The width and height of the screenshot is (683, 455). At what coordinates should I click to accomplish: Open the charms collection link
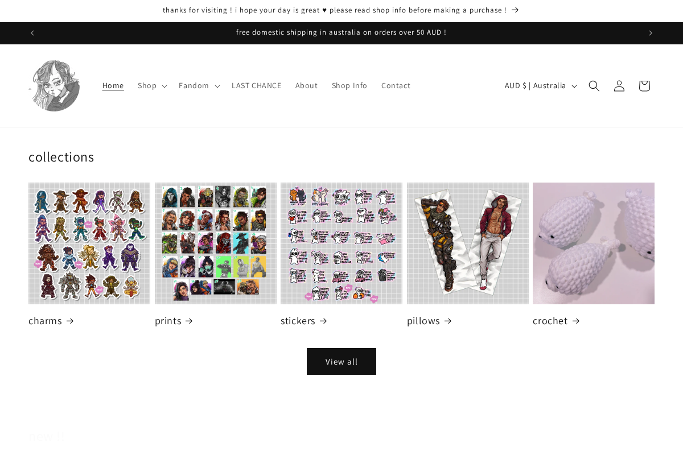(46, 321)
